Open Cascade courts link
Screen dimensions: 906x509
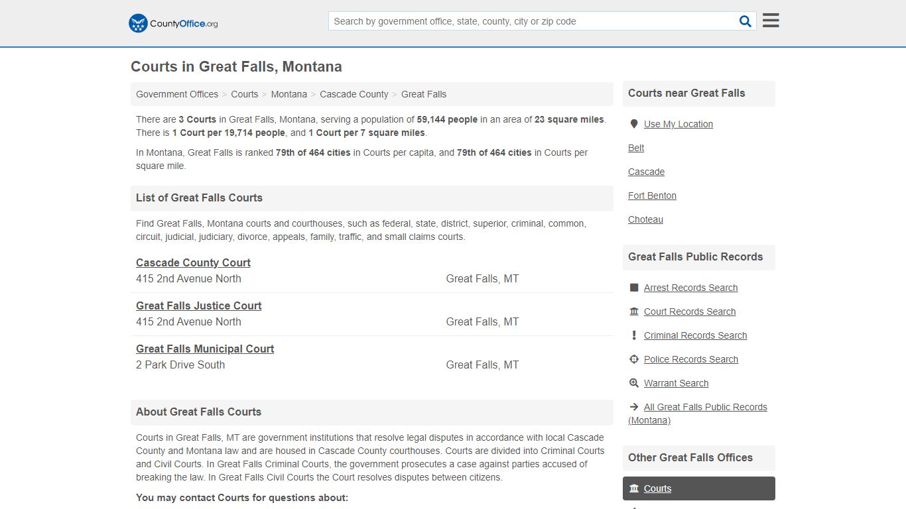pos(646,172)
